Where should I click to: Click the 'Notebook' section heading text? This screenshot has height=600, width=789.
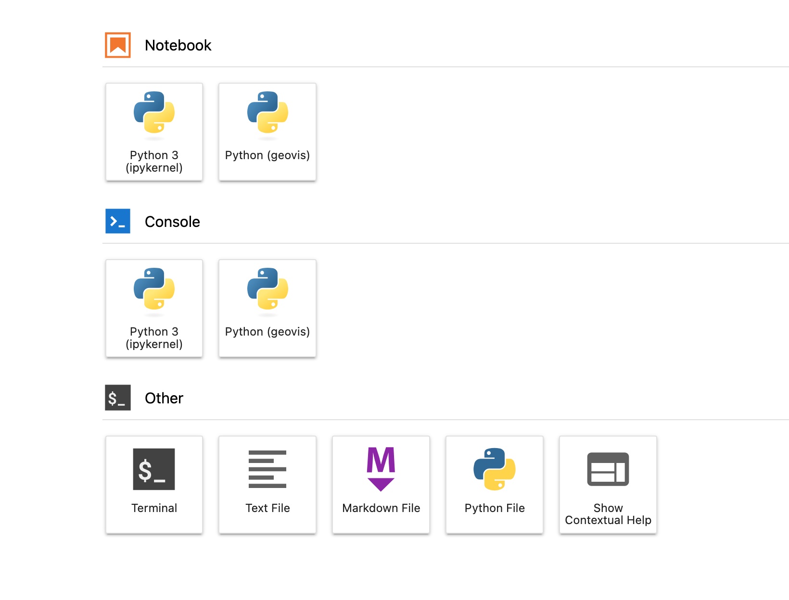178,45
